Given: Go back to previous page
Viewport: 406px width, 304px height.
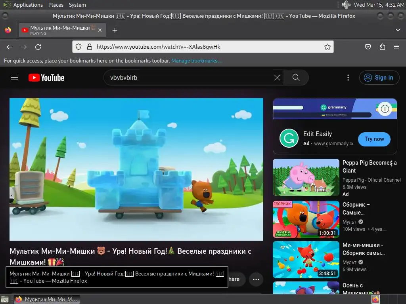Looking at the screenshot, I should tap(10, 47).
